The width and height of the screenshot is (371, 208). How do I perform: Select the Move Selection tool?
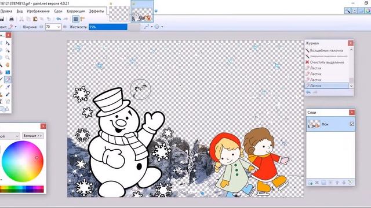8,50
